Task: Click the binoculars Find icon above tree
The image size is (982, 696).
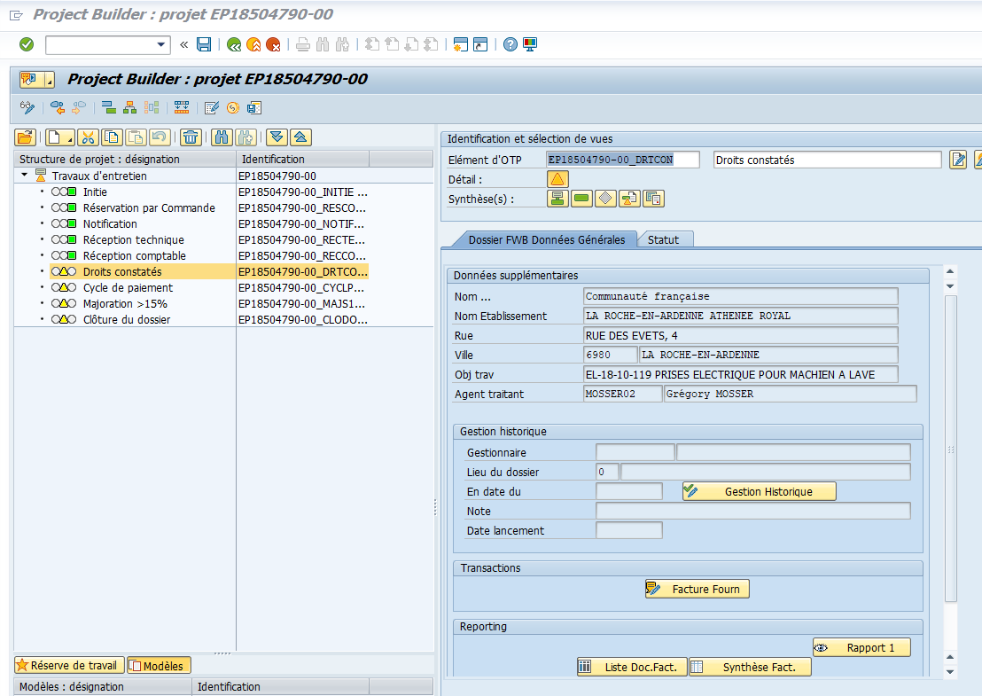Action: [222, 137]
